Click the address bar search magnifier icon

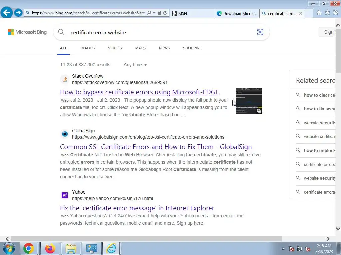(x=149, y=13)
